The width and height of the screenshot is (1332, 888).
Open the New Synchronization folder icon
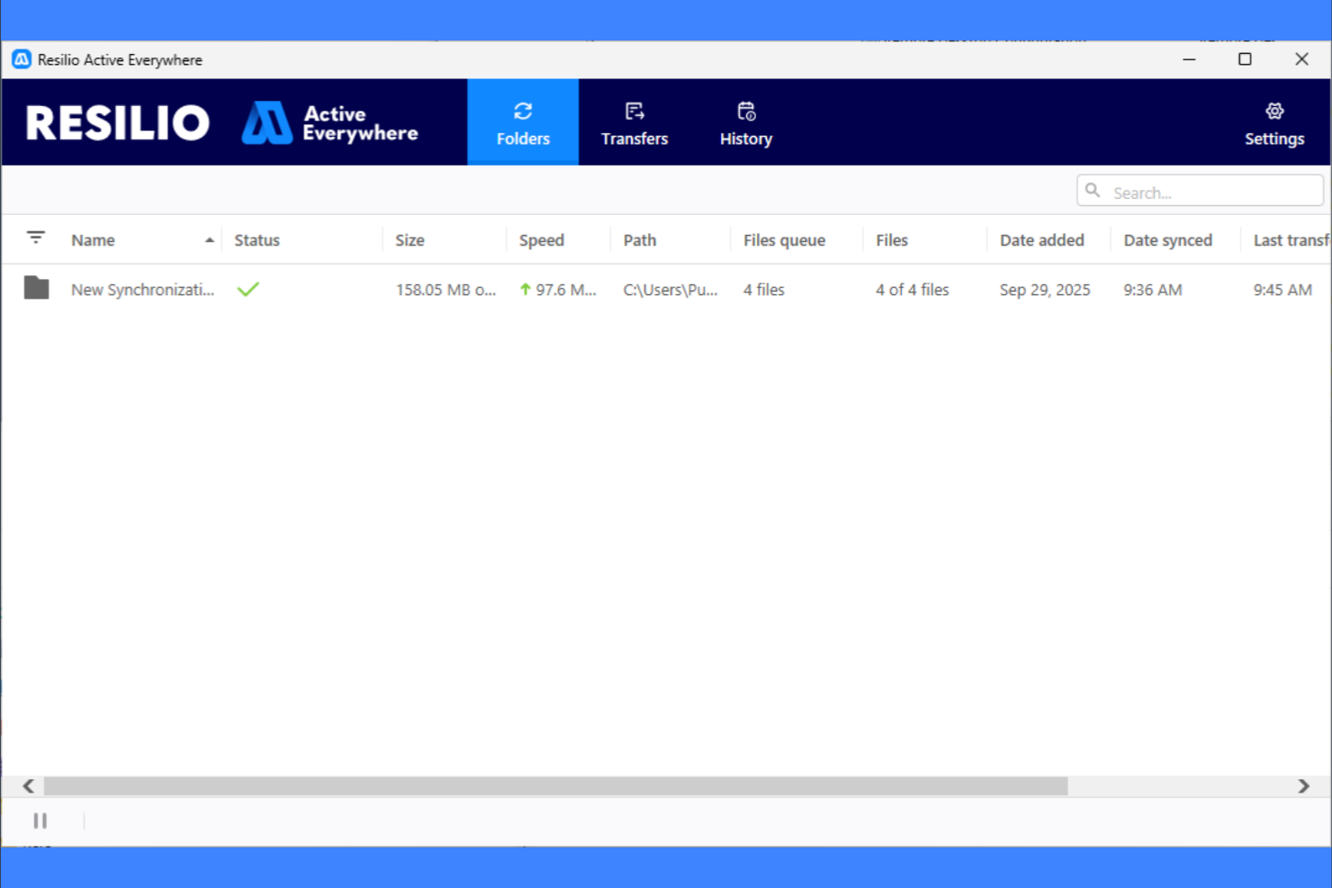(36, 289)
